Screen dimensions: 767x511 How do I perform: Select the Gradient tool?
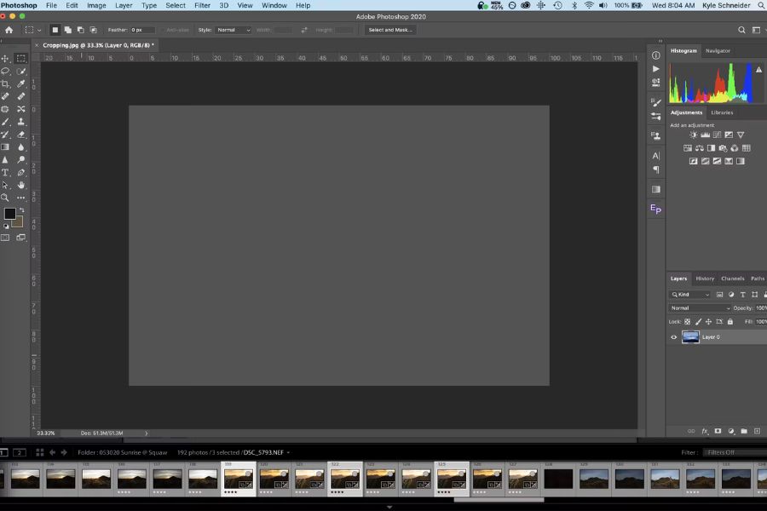[5, 147]
